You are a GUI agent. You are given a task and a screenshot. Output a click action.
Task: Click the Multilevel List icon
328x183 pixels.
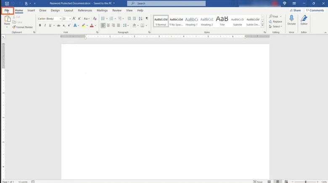pyautogui.click(x=120, y=19)
